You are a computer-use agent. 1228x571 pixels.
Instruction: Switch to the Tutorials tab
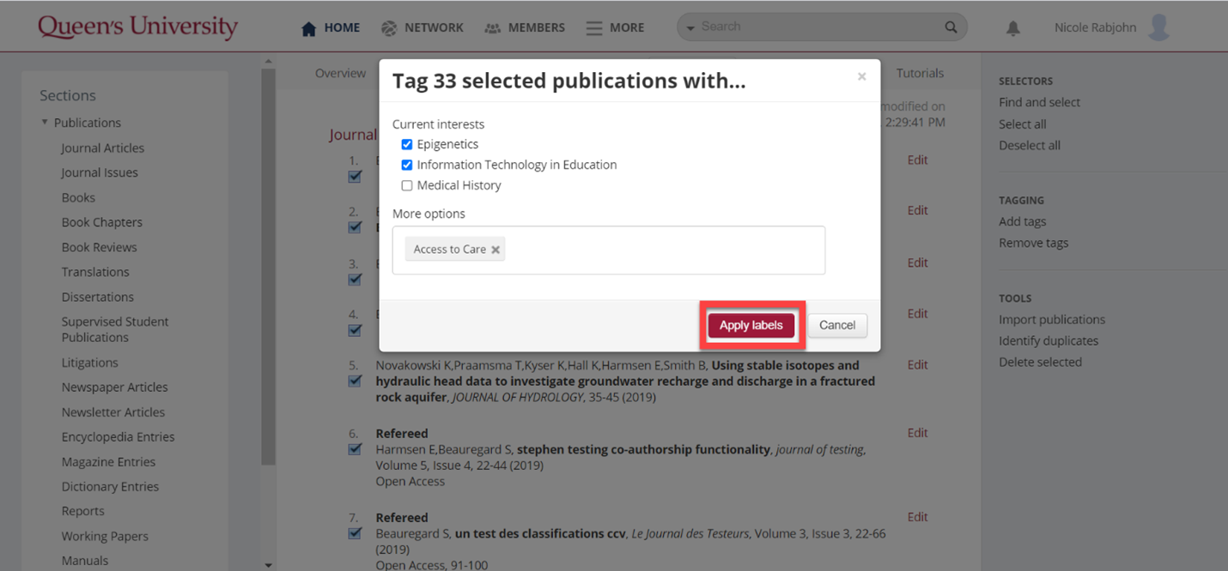920,74
